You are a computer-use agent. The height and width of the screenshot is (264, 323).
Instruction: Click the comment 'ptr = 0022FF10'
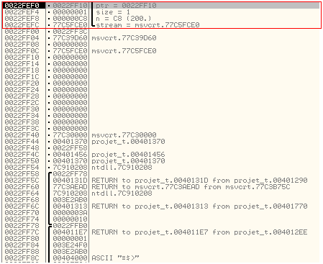tap(126, 6)
